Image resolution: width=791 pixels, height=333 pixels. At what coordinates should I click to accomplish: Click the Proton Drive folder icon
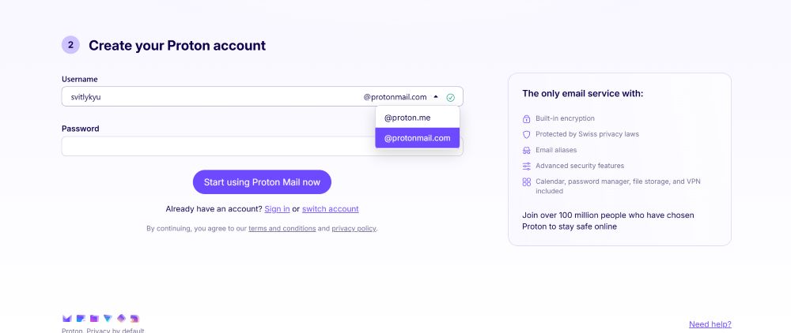pos(94,319)
